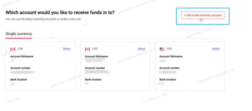Viewport: 252px width, 111px height.
Task: Choose Select on the USD account
Action: (216, 49)
